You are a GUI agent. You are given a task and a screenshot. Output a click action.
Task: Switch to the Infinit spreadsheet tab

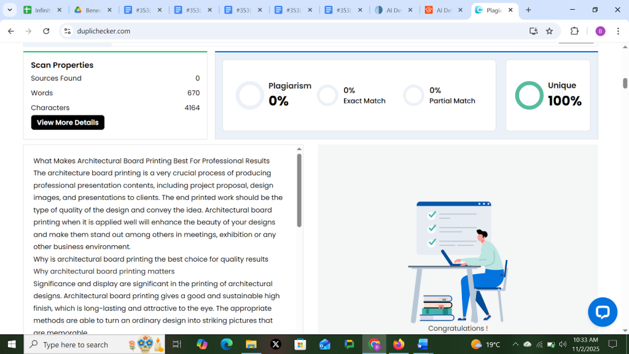click(x=42, y=10)
